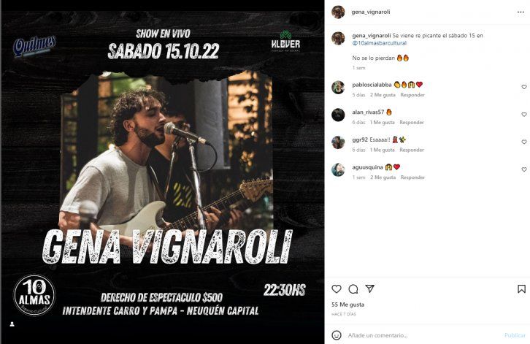This screenshot has height=344, width=530.
Task: Reply to pabloscialabba's comment
Action: (x=412, y=95)
